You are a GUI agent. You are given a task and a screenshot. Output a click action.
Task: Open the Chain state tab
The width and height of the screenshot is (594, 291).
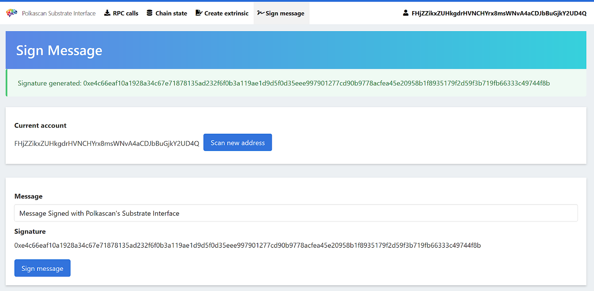click(x=167, y=13)
